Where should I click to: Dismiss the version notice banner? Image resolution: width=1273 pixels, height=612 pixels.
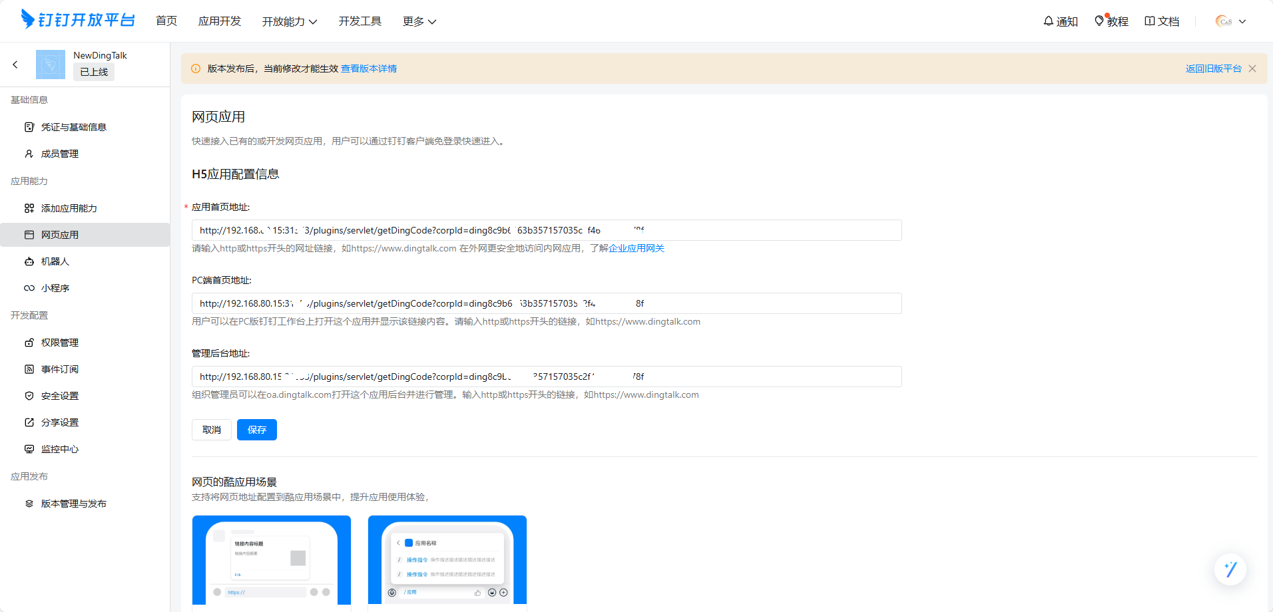point(1252,69)
